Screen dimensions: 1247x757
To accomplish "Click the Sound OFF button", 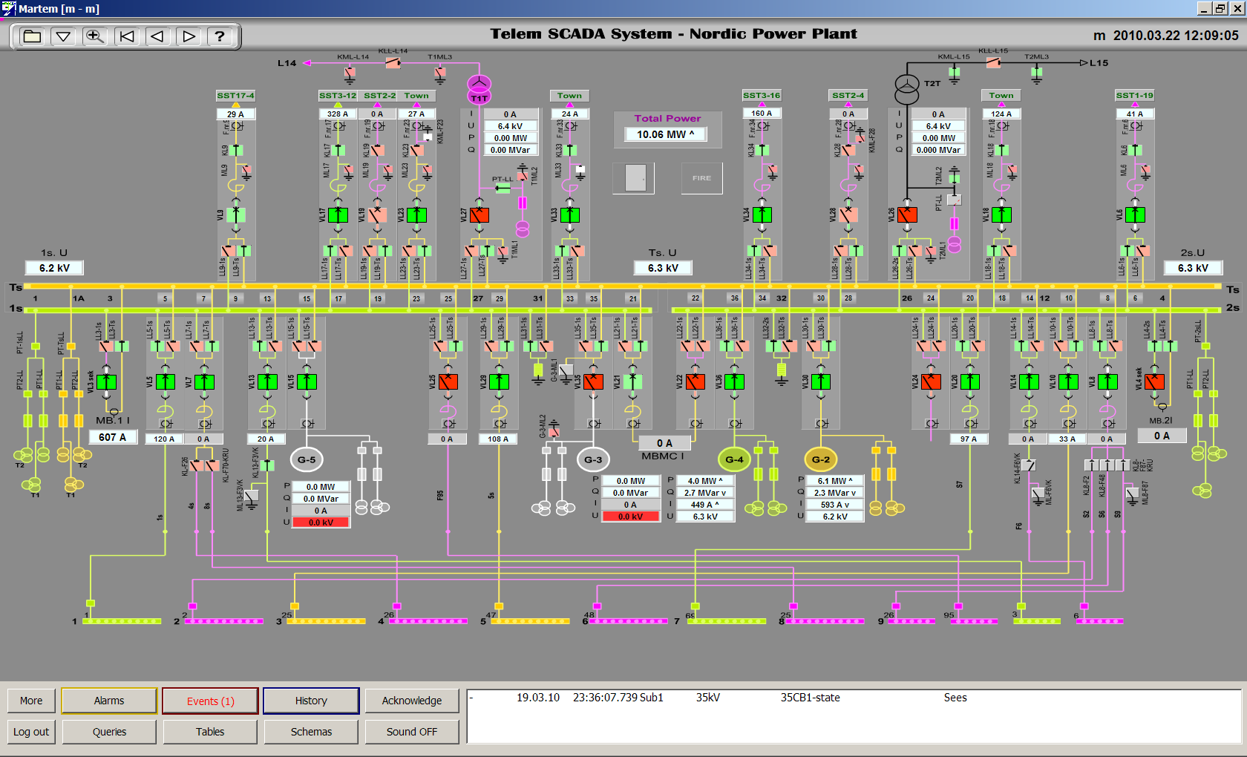I will pos(411,732).
